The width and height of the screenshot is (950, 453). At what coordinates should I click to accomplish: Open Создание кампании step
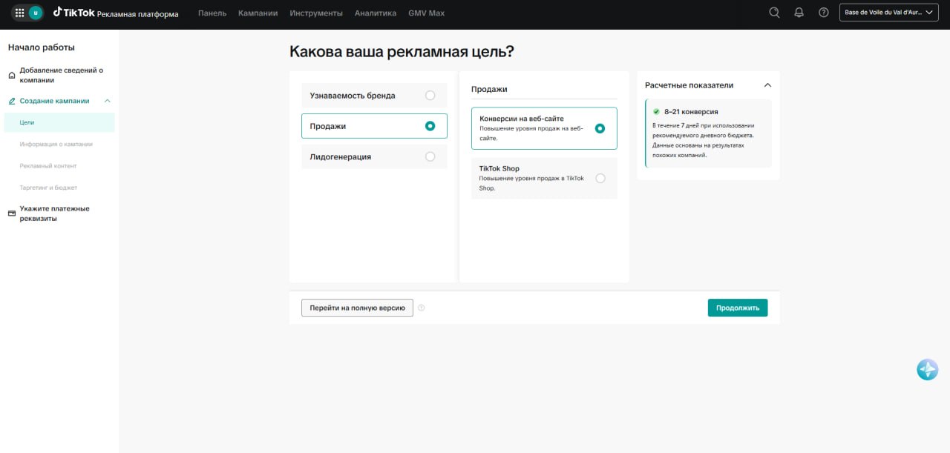point(54,101)
